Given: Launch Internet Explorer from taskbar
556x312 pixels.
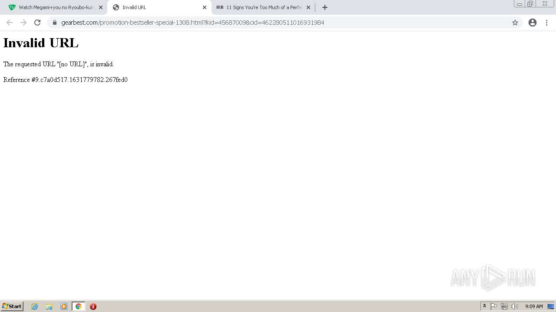Looking at the screenshot, I should tap(35, 306).
